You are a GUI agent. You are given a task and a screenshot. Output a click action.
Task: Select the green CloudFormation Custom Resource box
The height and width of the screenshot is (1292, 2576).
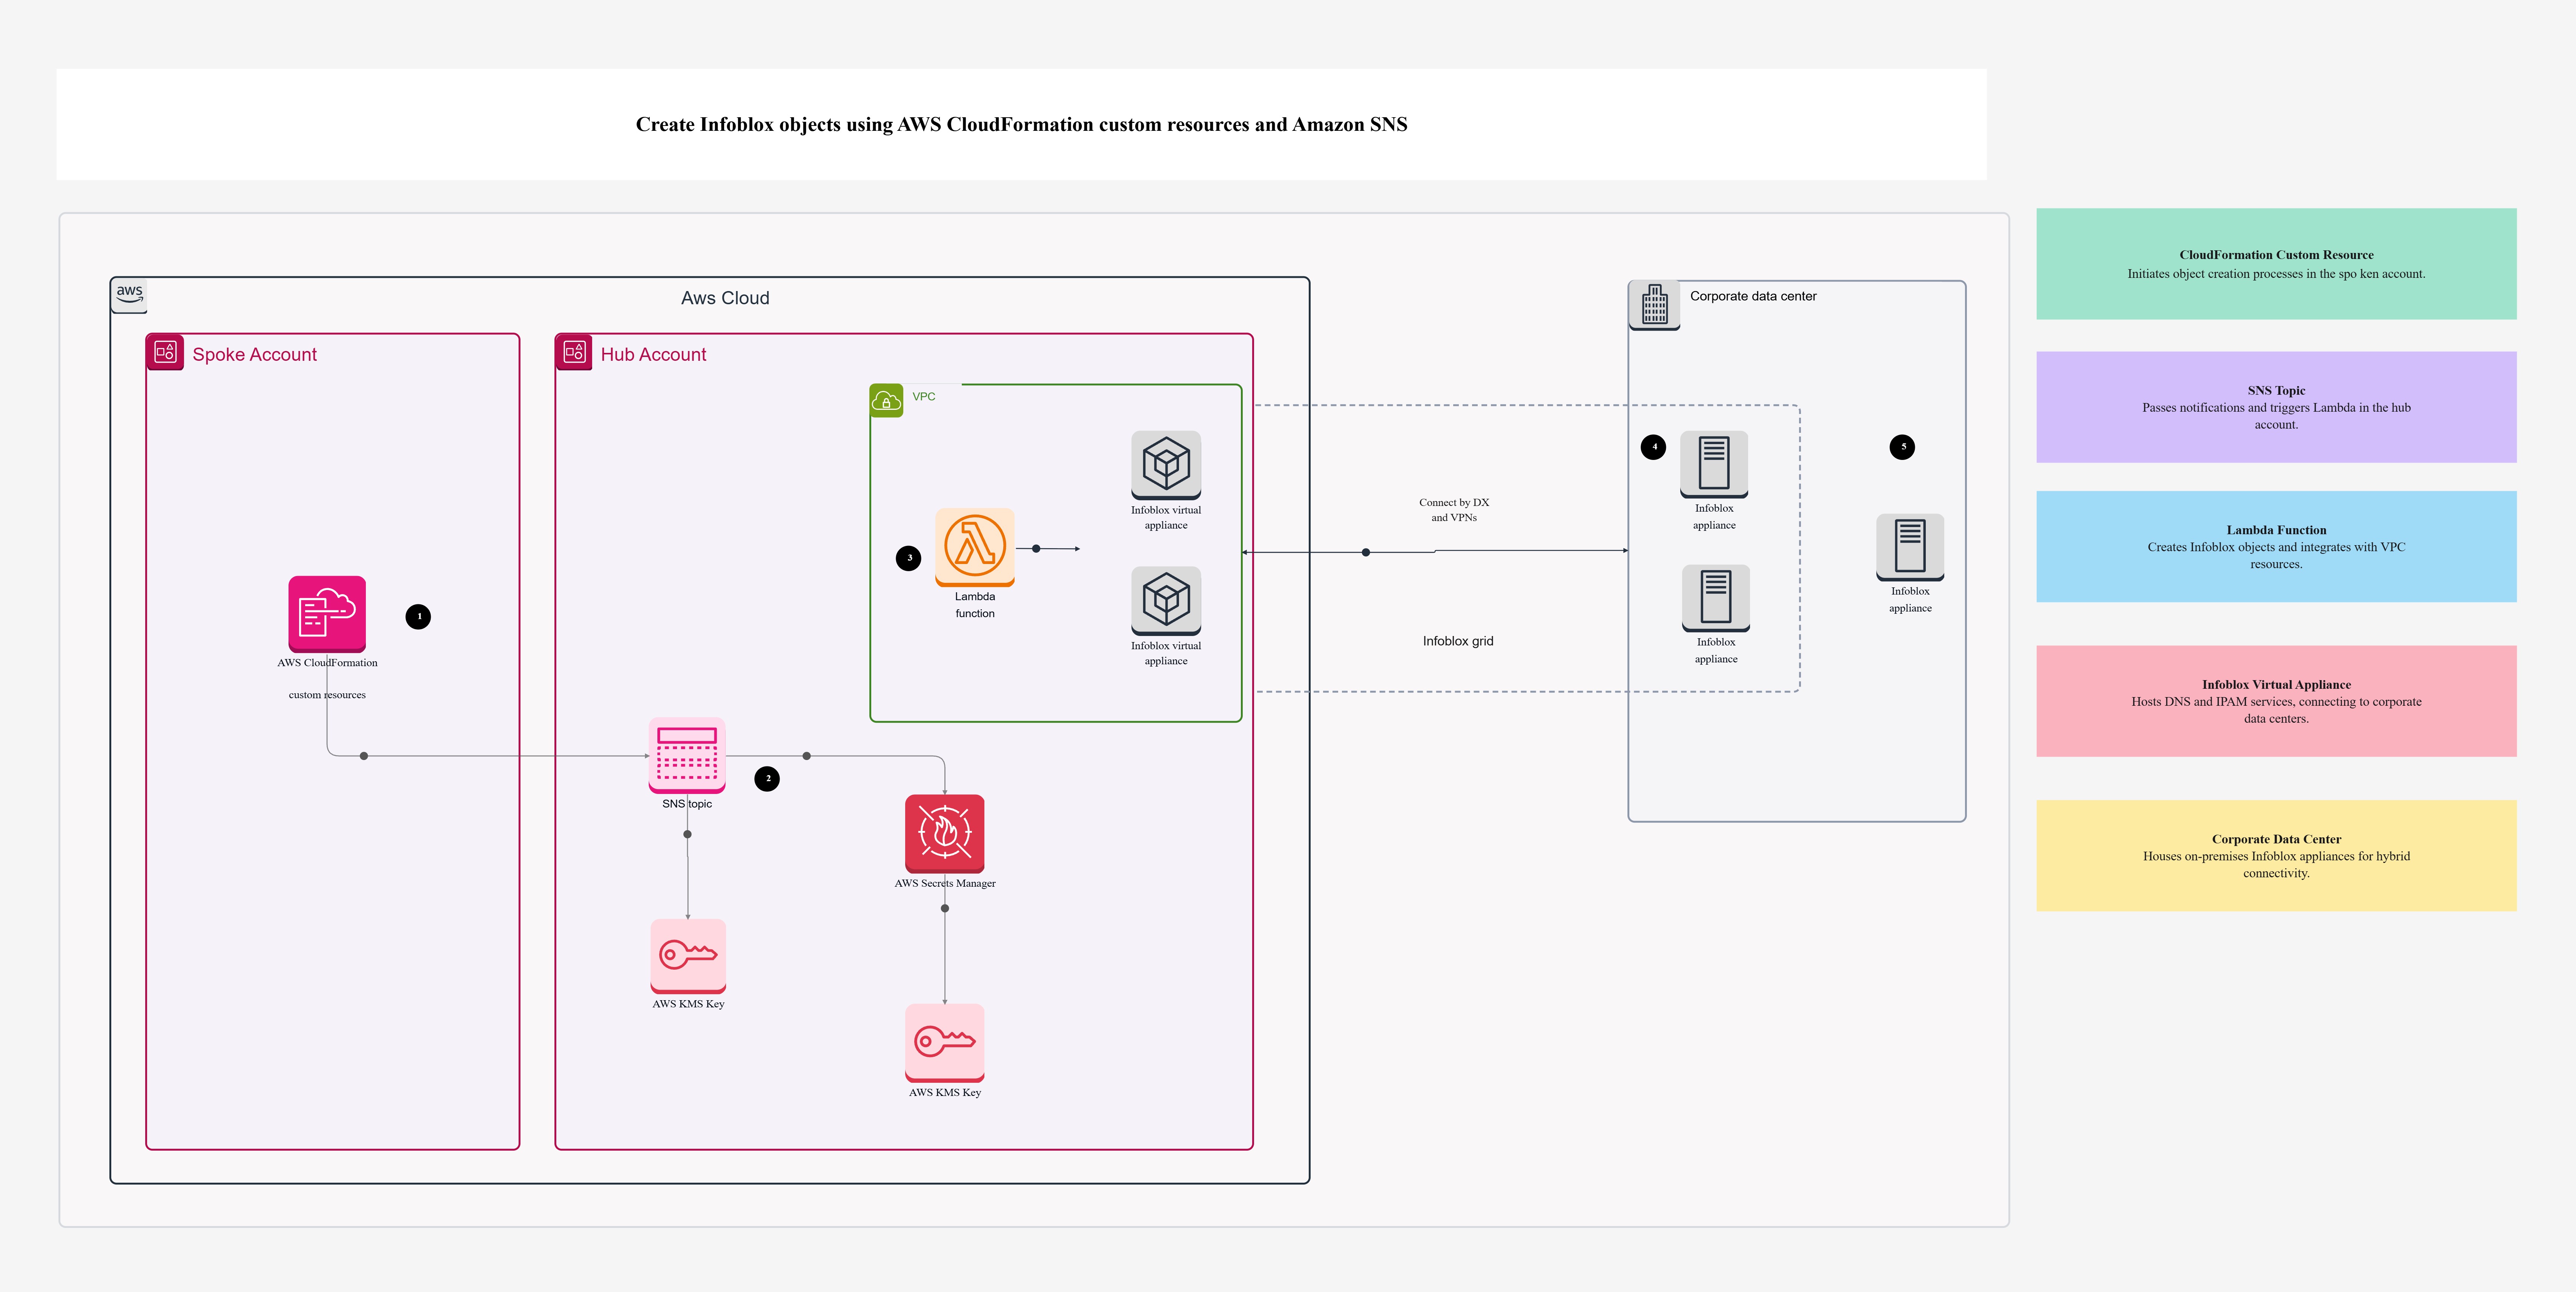2276,264
